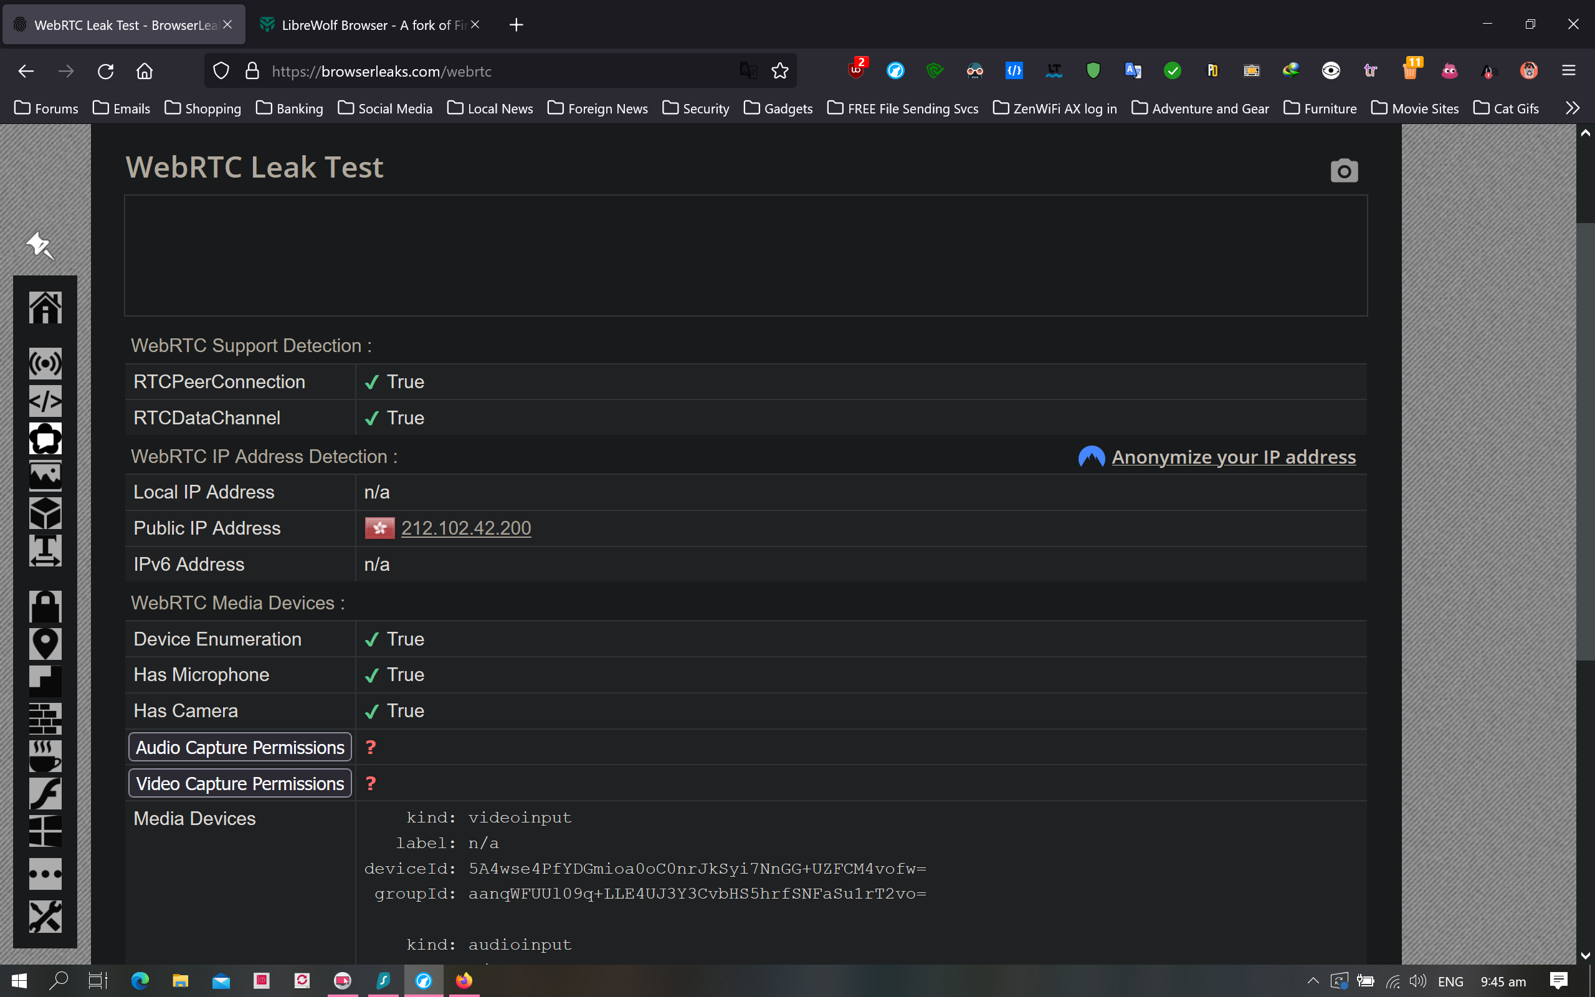The width and height of the screenshot is (1595, 997).
Task: Click Audio Capture Permissions button
Action: pyautogui.click(x=240, y=747)
